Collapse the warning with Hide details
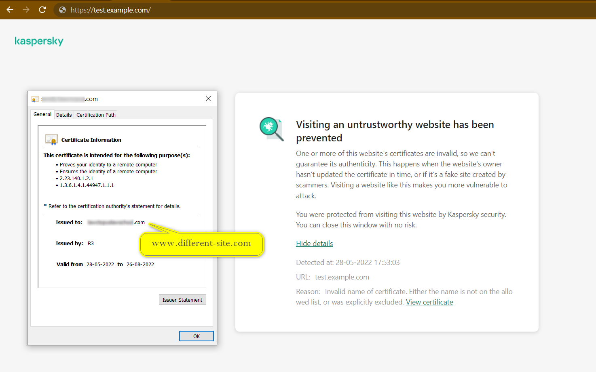This screenshot has height=372, width=596. coord(314,244)
